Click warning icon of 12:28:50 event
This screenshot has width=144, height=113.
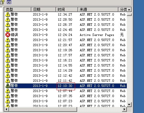click(x=8, y=19)
